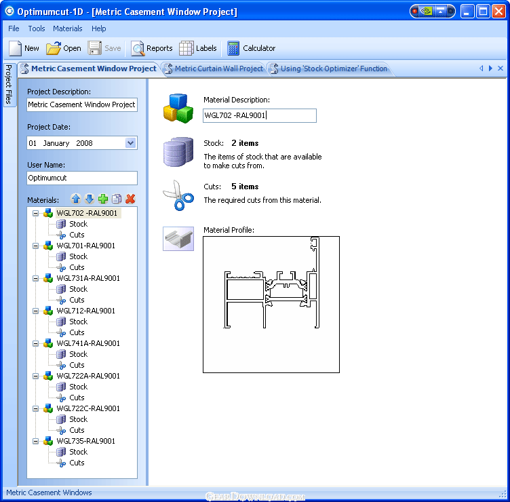Collapse the WGL731A-RAL9001 tree node
Image resolution: width=510 pixels, height=502 pixels.
coord(35,279)
